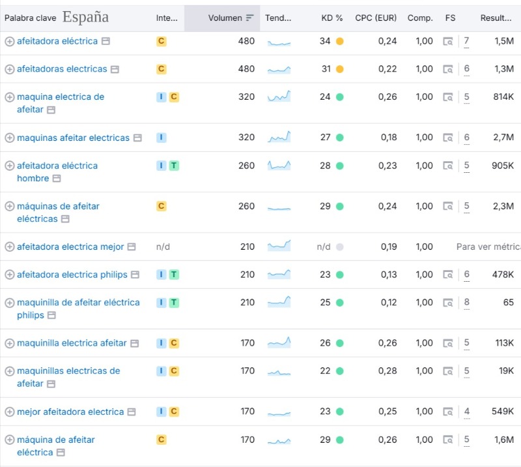
Task: Open the keyword "maquinillas electricas de afeitar"
Action: [68, 370]
